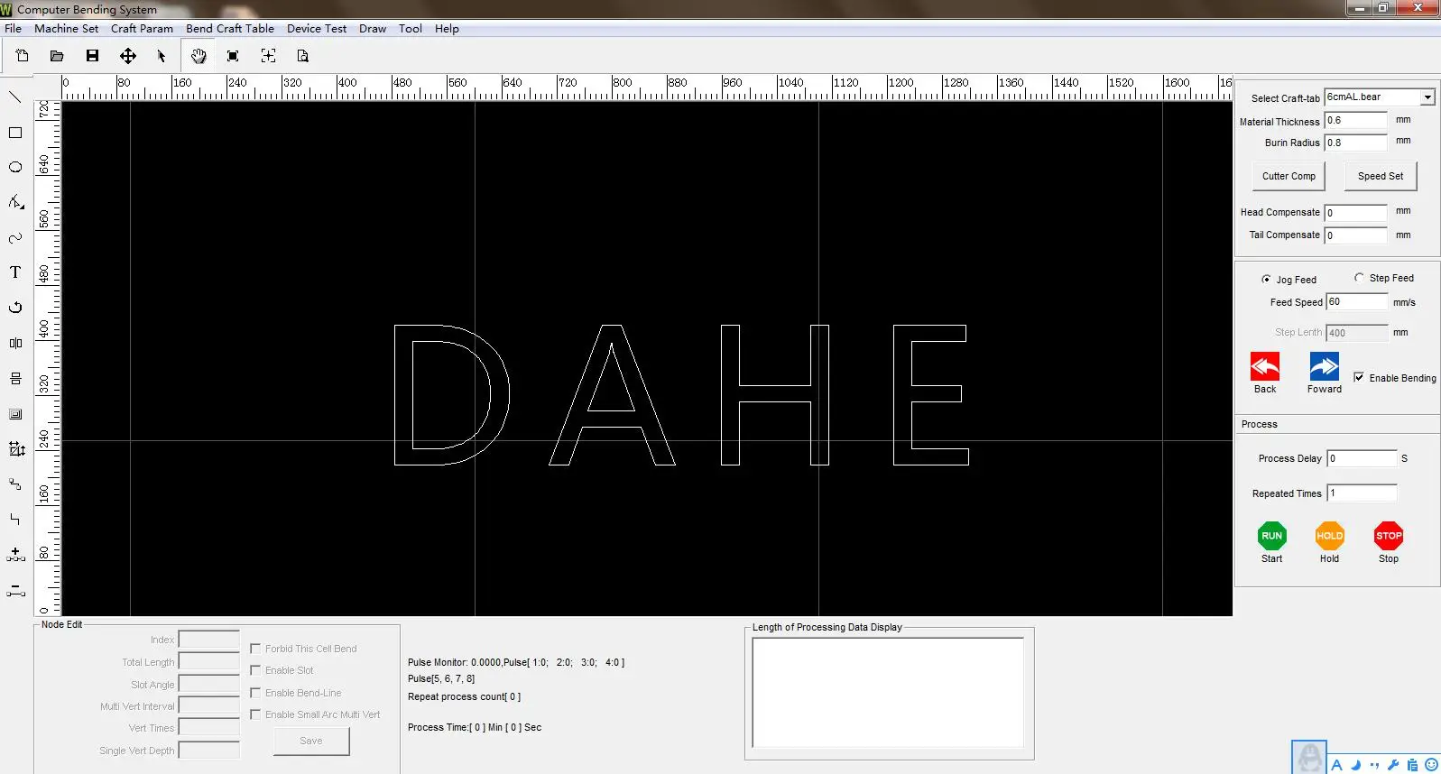Select the Text tool

pyautogui.click(x=15, y=272)
